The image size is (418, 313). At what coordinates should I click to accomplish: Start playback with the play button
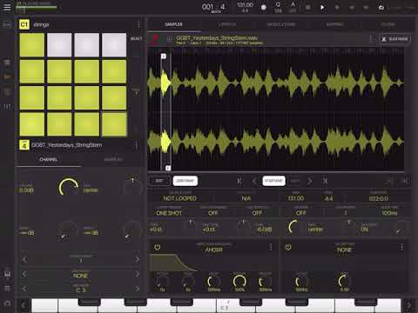tap(322, 7)
